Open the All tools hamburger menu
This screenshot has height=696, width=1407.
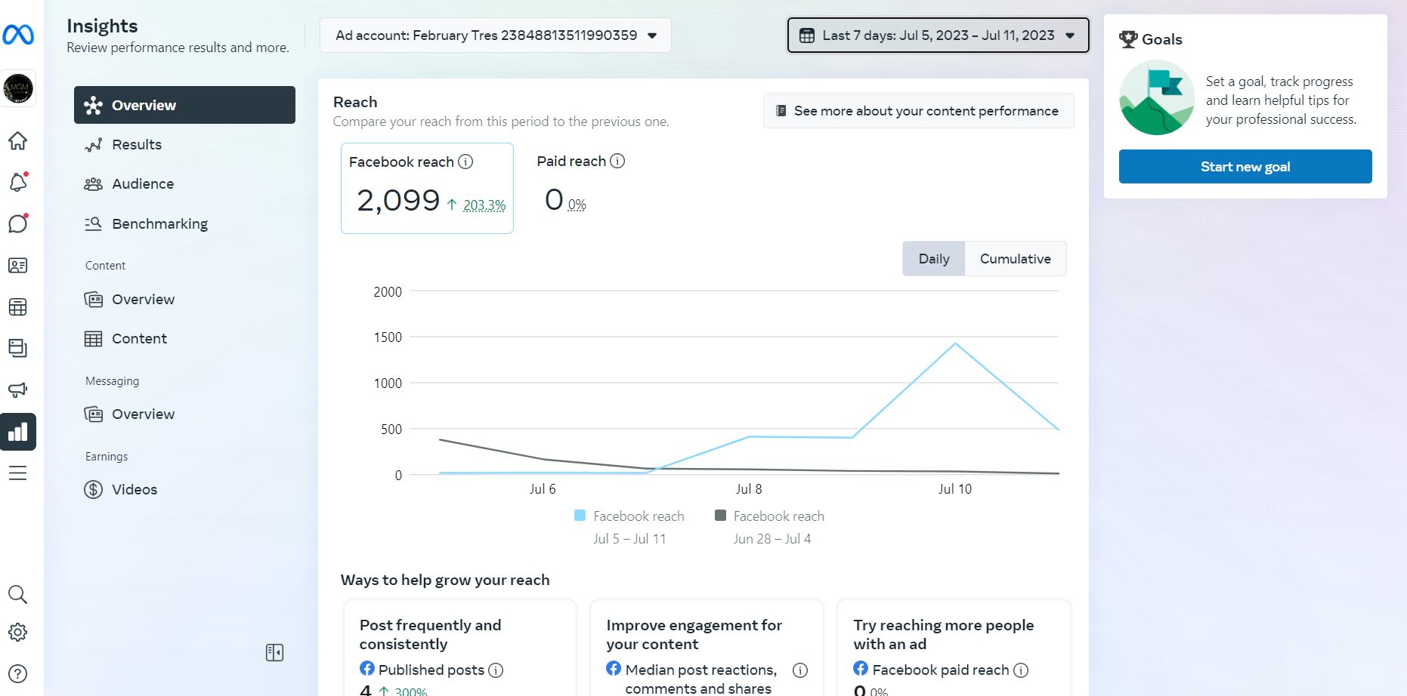[x=18, y=473]
